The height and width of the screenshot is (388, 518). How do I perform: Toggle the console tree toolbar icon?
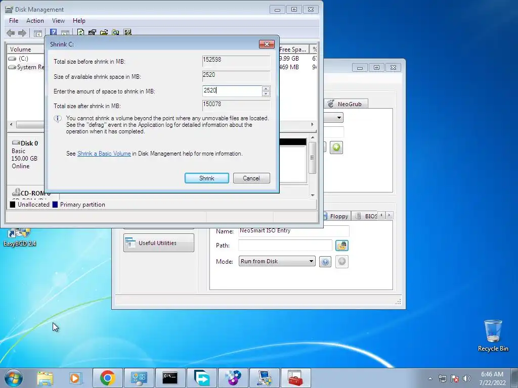pyautogui.click(x=38, y=33)
